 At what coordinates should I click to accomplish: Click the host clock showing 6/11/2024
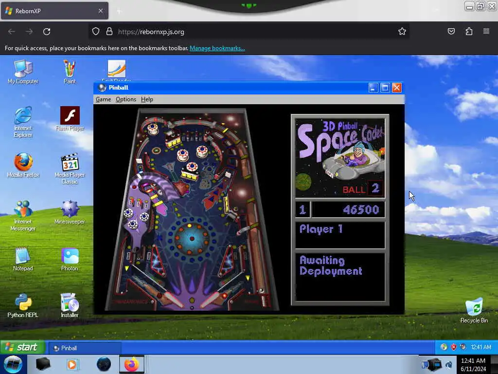click(x=473, y=365)
